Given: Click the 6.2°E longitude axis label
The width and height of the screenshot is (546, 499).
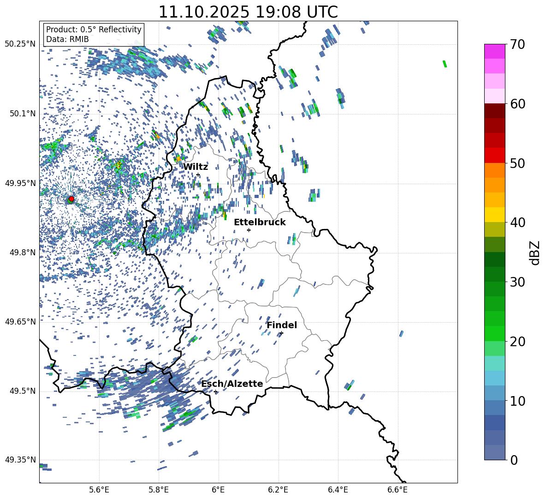Looking at the screenshot, I should coord(278,490).
